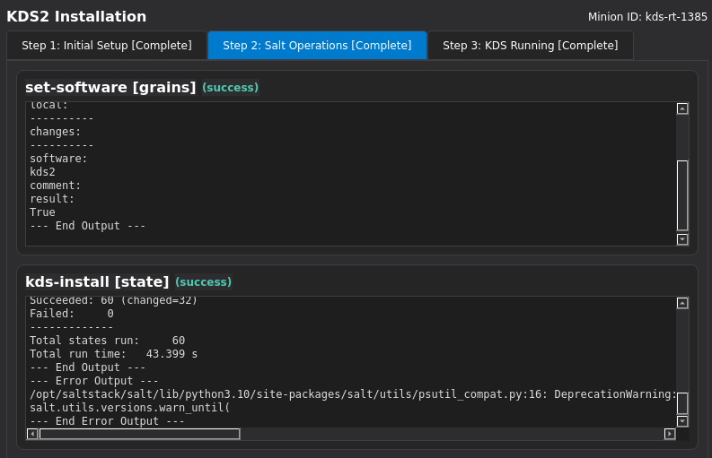Click the 'Failed: 0' line
712x458 pixels.
pyautogui.click(x=72, y=314)
